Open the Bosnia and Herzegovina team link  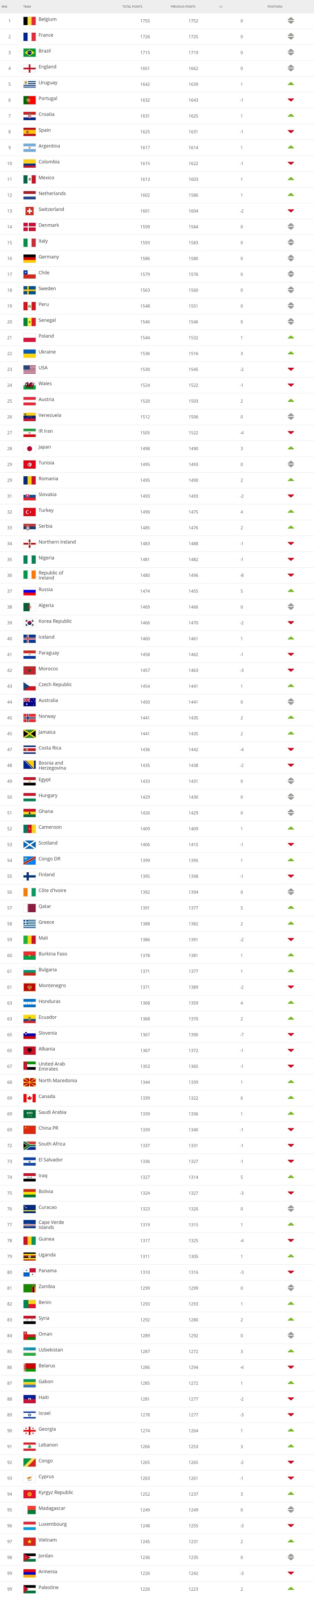pos(52,765)
